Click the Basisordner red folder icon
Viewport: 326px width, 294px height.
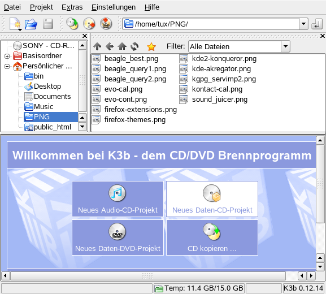tap(18, 56)
